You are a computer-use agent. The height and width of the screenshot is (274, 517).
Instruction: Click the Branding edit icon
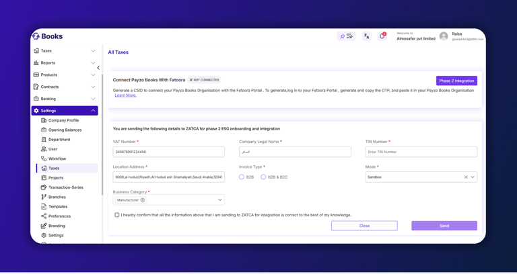(x=44, y=226)
